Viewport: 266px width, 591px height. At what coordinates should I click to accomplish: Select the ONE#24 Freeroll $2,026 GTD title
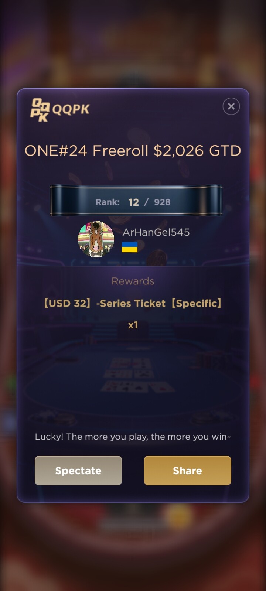coord(133,151)
